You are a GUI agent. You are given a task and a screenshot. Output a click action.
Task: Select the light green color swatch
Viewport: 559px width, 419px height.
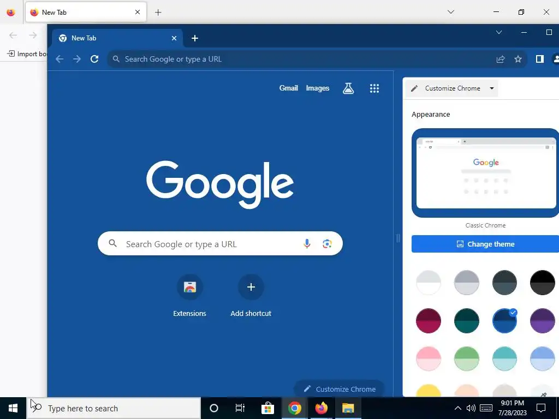(467, 359)
